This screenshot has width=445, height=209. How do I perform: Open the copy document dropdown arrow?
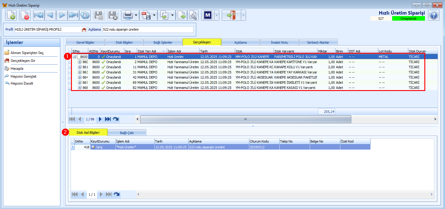[x=173, y=15]
